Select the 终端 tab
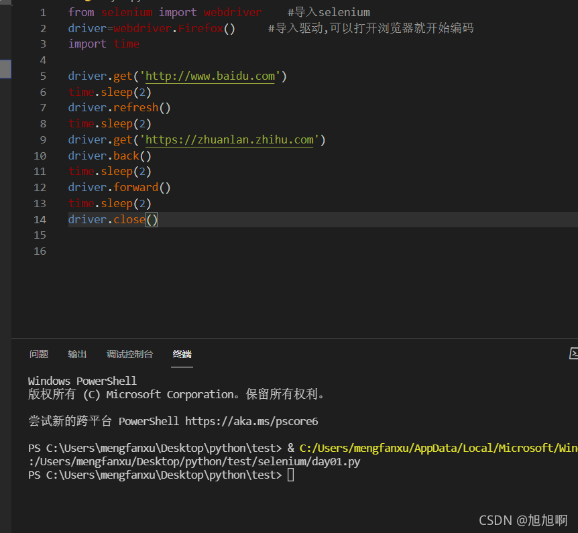This screenshot has height=533, width=578. [x=182, y=354]
